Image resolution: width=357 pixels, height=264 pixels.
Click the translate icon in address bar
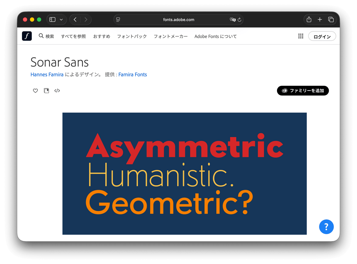click(x=233, y=20)
